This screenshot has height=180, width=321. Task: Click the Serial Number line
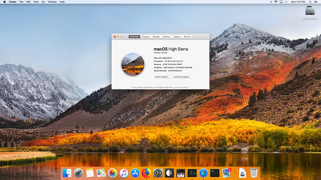[x=168, y=71]
